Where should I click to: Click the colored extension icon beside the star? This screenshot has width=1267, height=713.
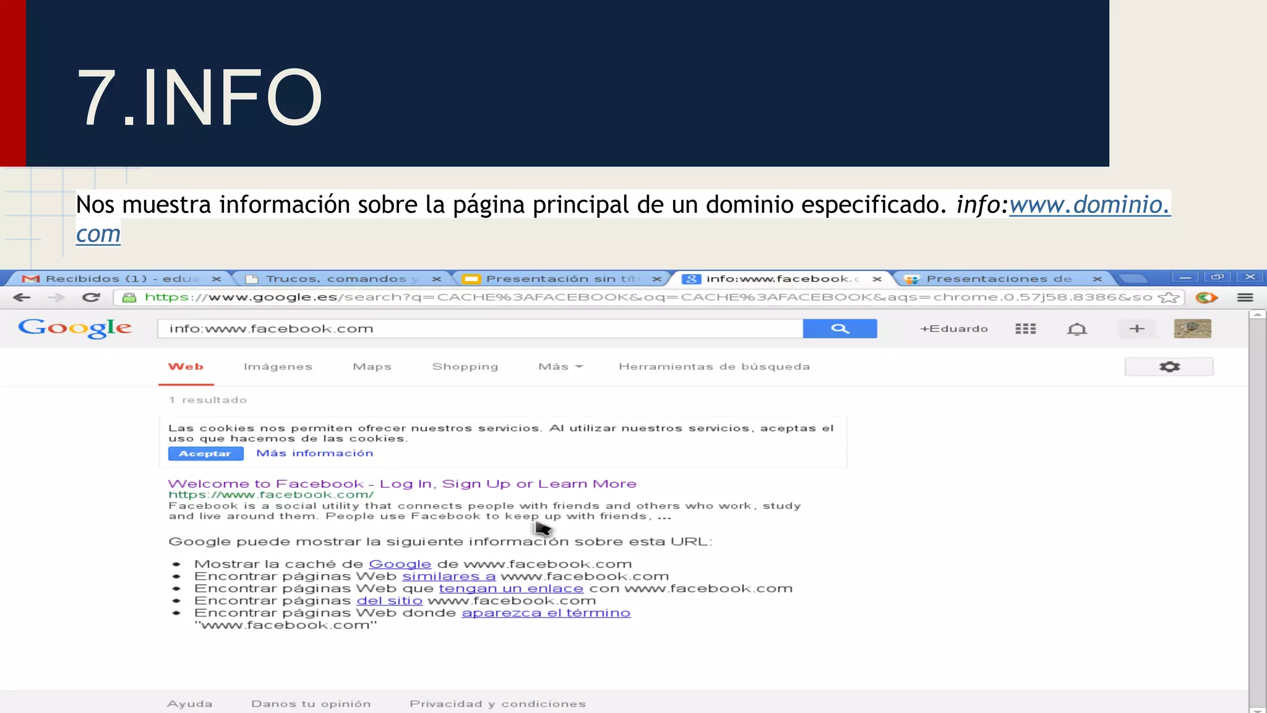coord(1206,298)
